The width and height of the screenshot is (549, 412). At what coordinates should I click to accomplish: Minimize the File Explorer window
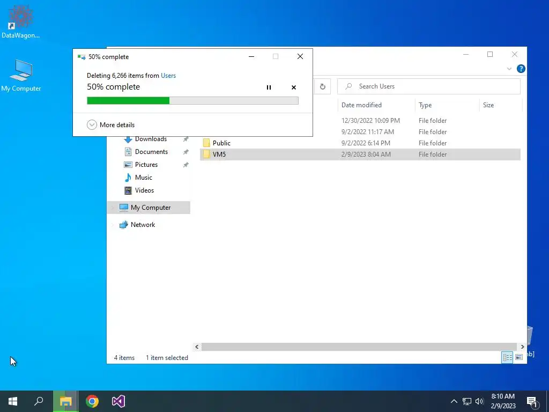coord(466,54)
